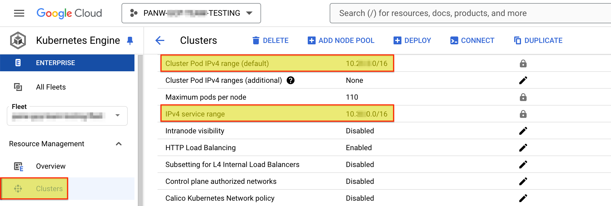Viewport: 611px width, 206px height.
Task: Edit Control plane authorized networks
Action: tap(523, 181)
